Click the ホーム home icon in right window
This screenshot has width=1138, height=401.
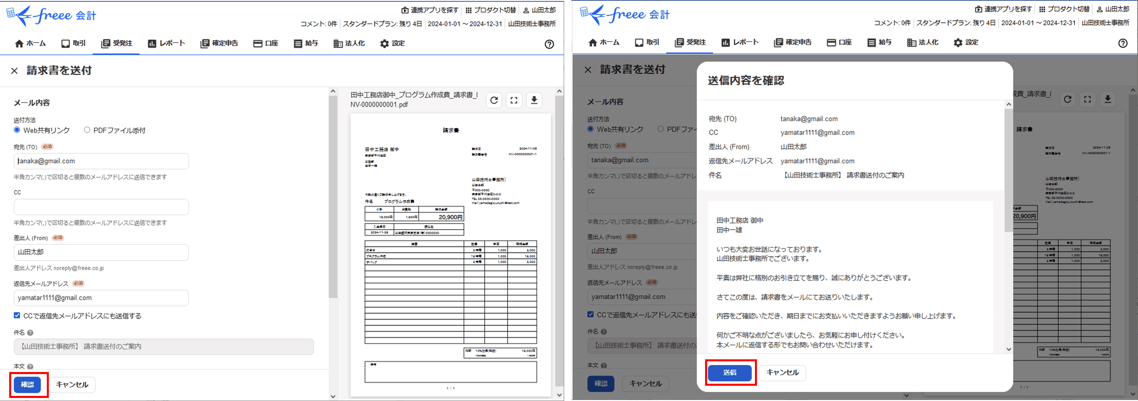click(x=593, y=43)
